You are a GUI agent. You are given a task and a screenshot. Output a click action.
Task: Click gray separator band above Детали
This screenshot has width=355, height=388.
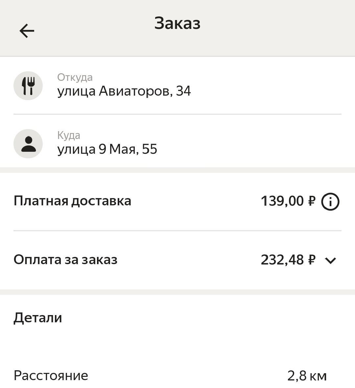coord(177,292)
